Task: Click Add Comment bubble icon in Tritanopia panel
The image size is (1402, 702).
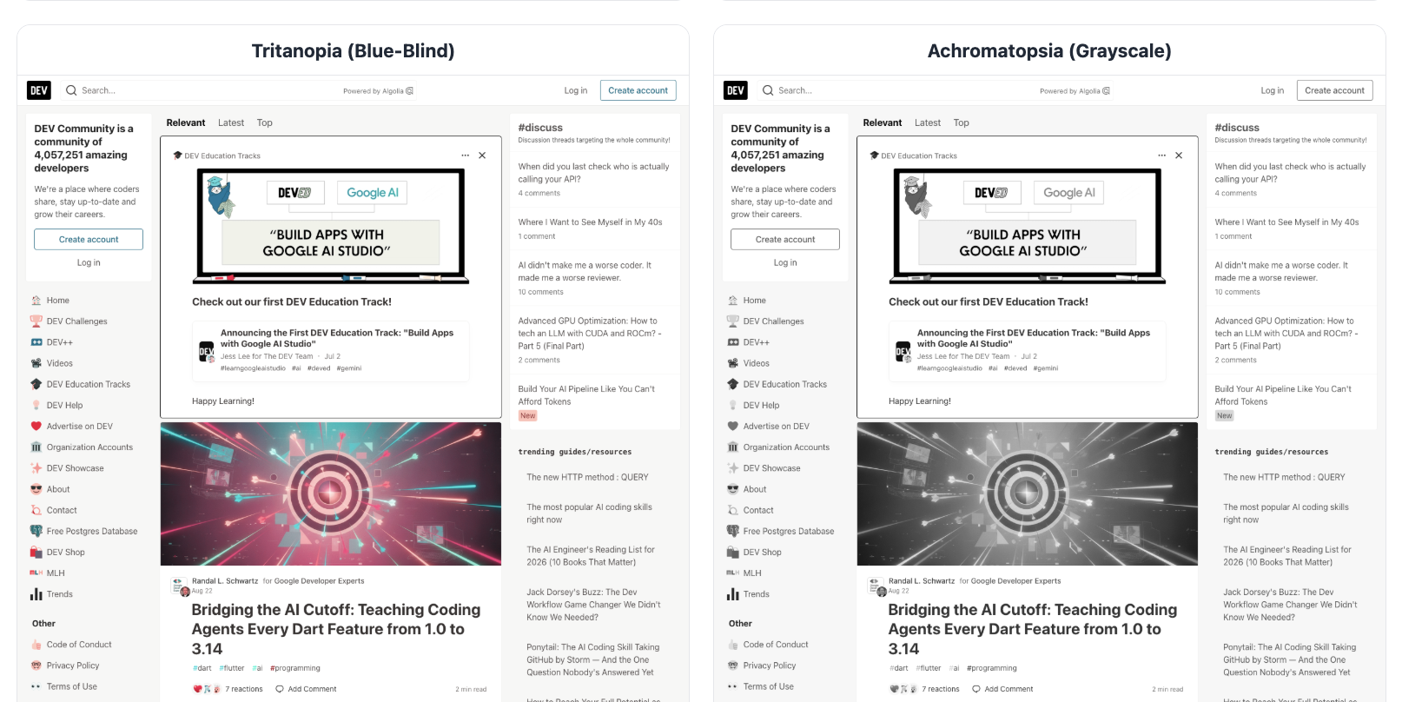Action: pos(280,689)
